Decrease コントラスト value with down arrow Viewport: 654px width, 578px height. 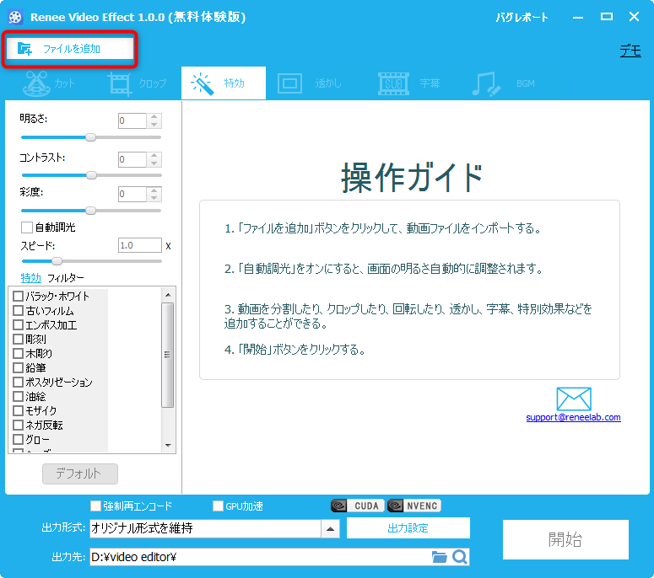pyautogui.click(x=154, y=163)
